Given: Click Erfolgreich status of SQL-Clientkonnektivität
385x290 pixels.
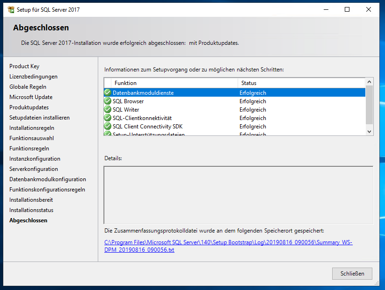Looking at the screenshot, I should pos(253,118).
